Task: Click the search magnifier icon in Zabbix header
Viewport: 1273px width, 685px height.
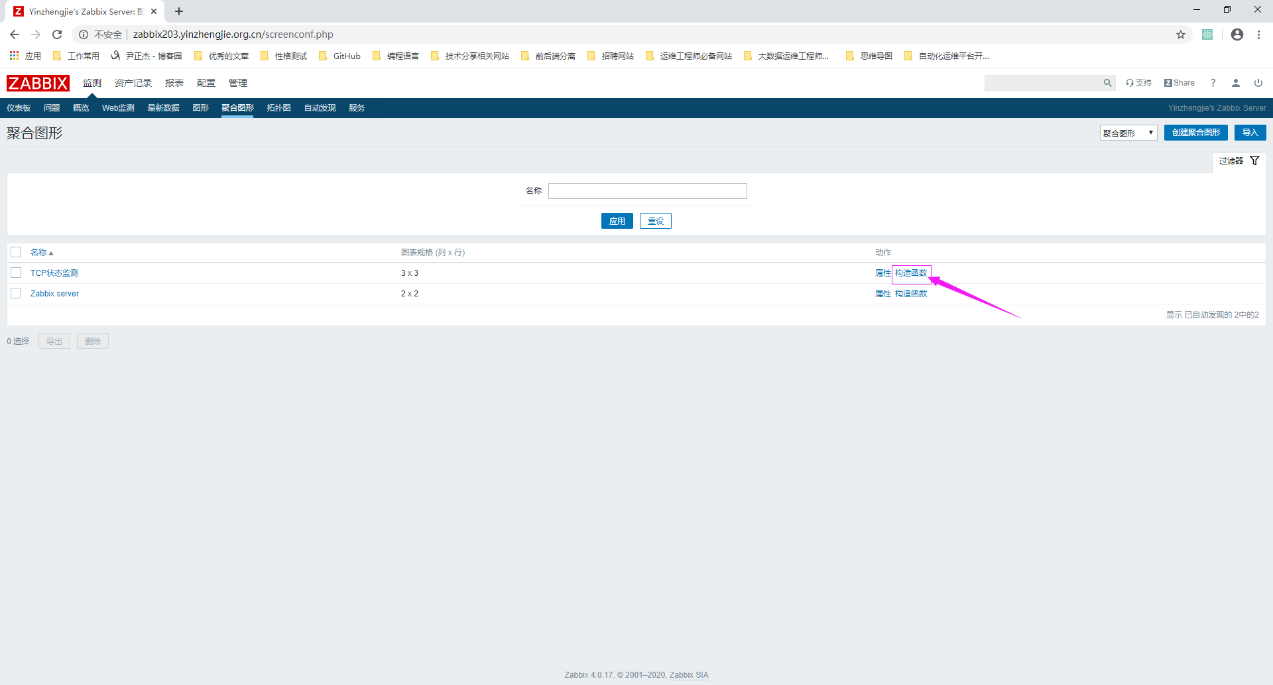Action: [x=1107, y=83]
